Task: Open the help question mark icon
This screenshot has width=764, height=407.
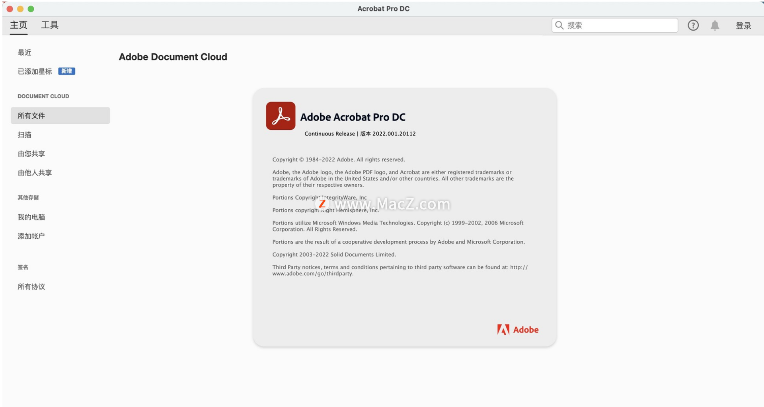Action: pyautogui.click(x=693, y=25)
